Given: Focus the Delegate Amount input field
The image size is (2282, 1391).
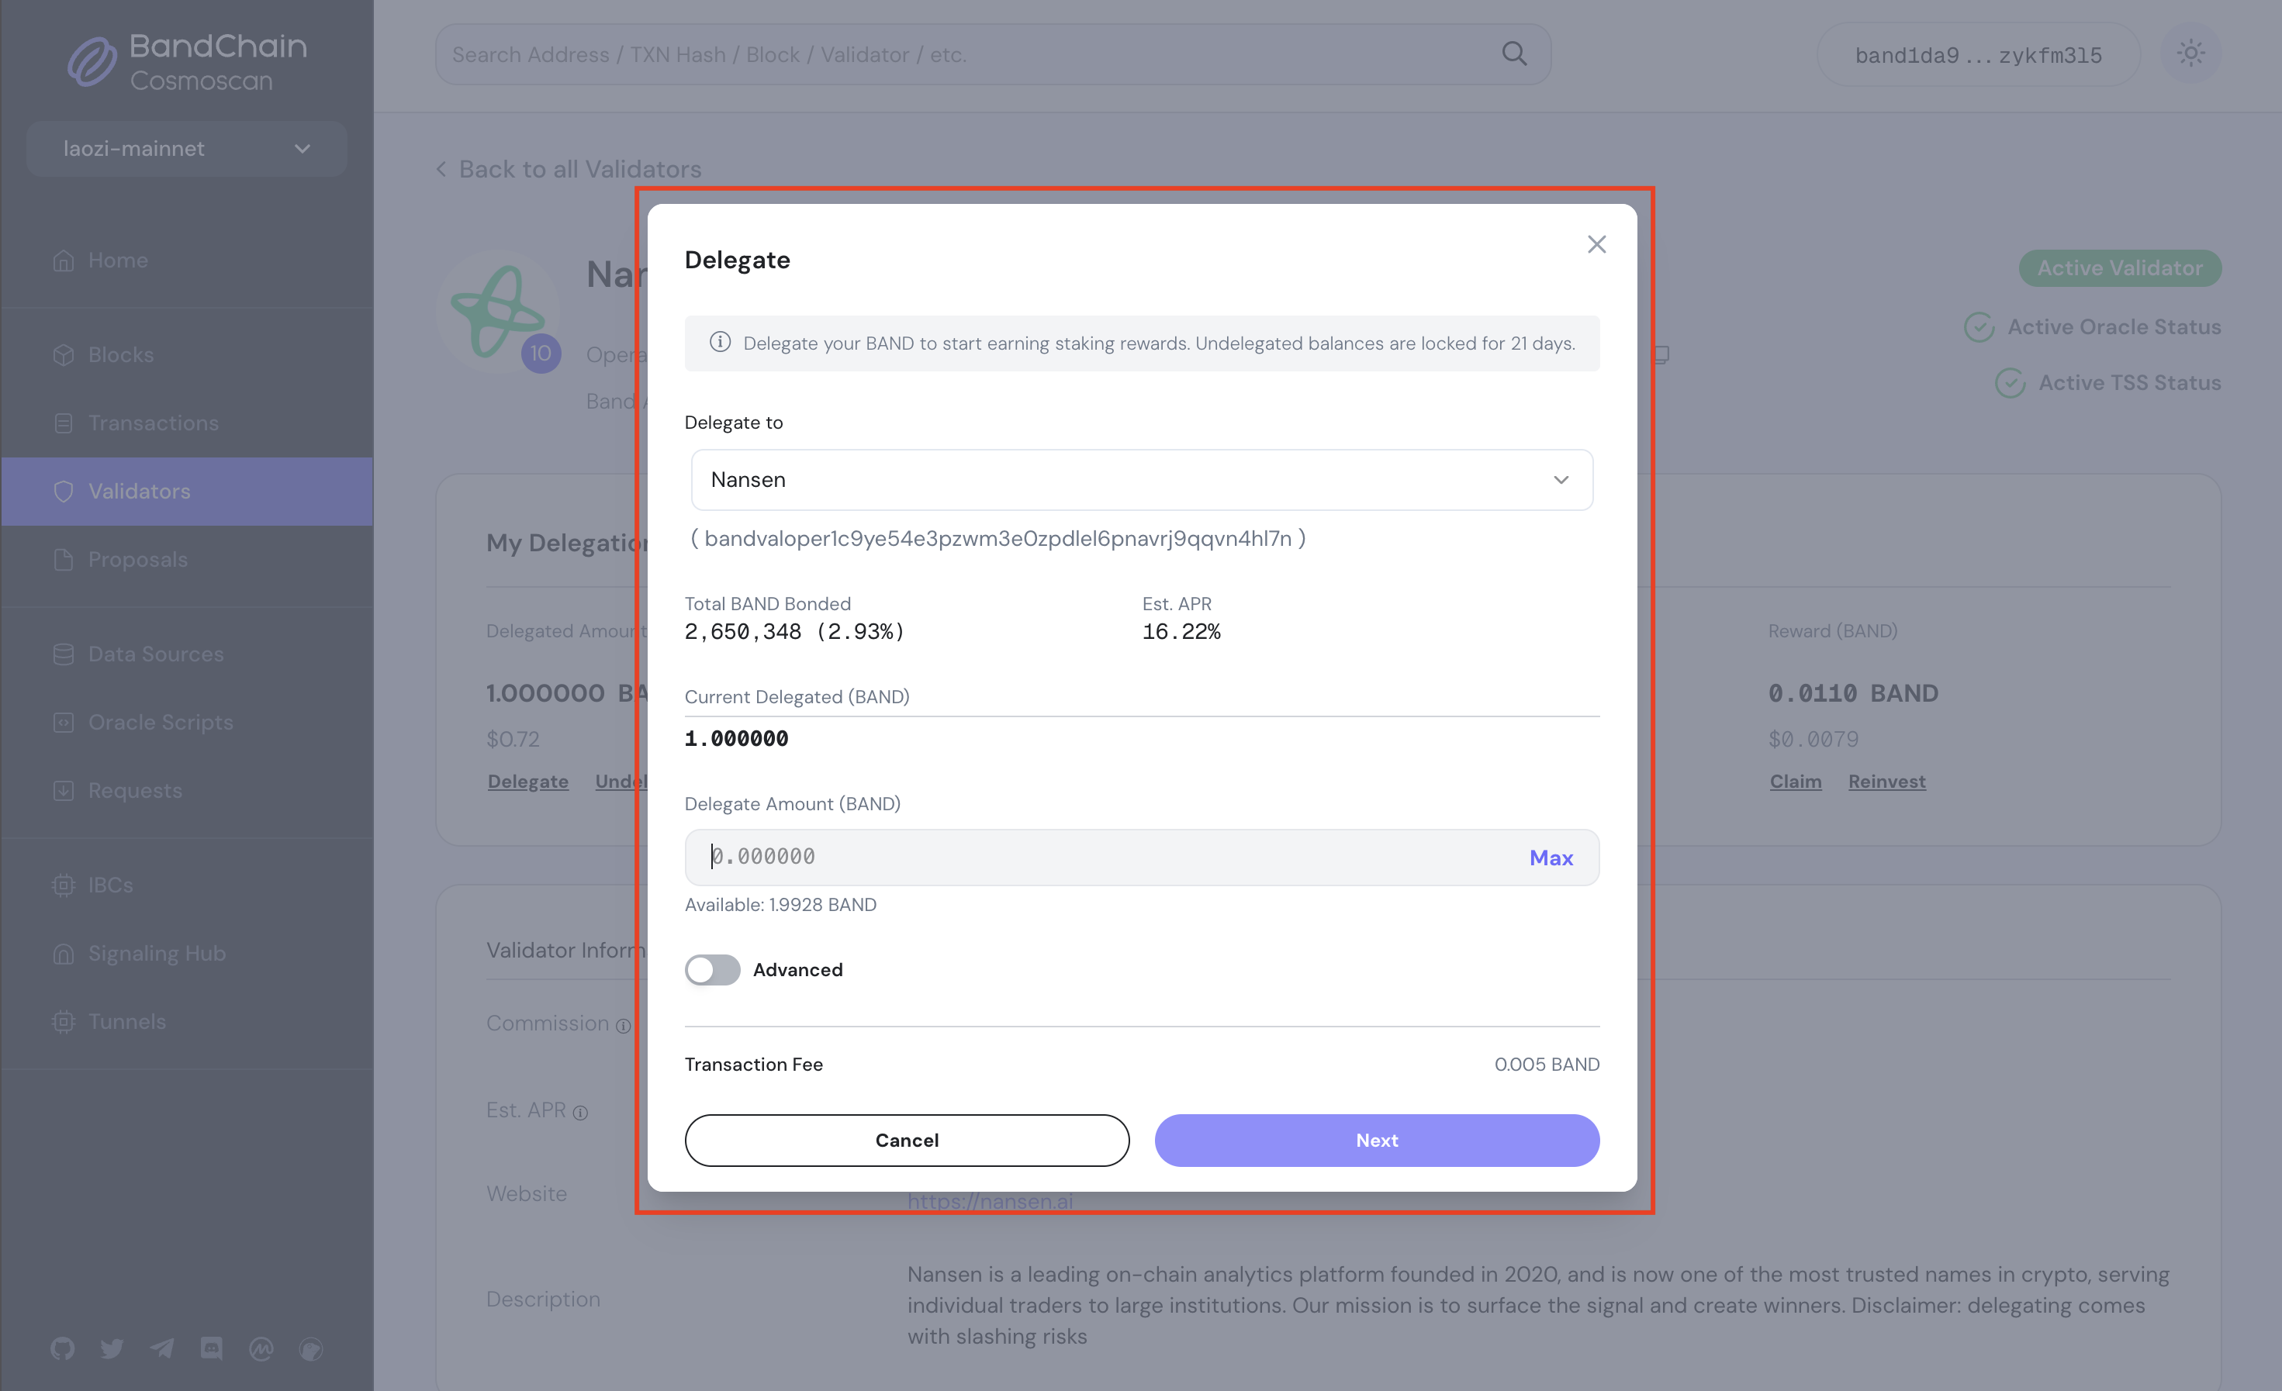Looking at the screenshot, I should [x=1102, y=857].
